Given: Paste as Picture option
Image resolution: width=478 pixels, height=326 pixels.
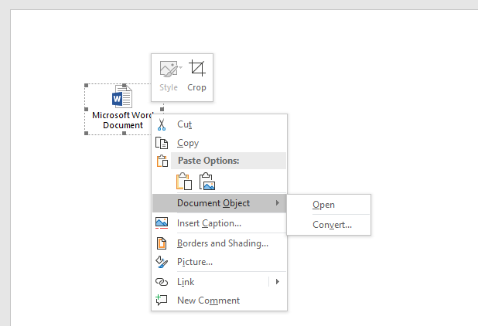Looking at the screenshot, I should pos(207,182).
